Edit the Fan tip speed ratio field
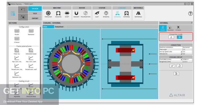 [187, 52]
